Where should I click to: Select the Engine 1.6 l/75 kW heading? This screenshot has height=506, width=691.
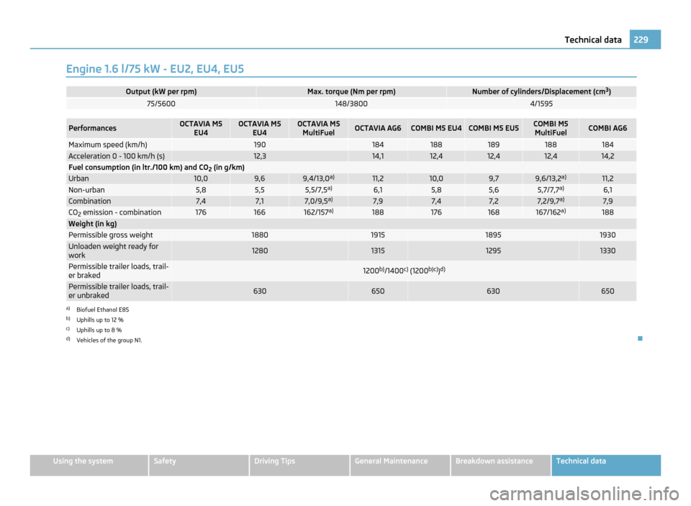[x=155, y=69]
